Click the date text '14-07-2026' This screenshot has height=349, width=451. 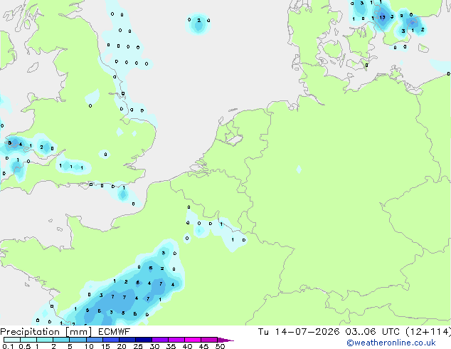pos(307,332)
